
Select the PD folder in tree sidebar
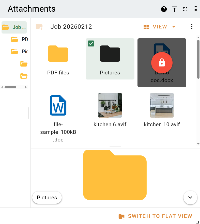(20, 39)
